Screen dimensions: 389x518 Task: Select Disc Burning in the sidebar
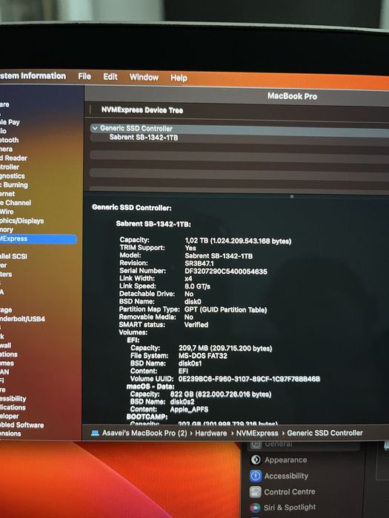pos(14,185)
